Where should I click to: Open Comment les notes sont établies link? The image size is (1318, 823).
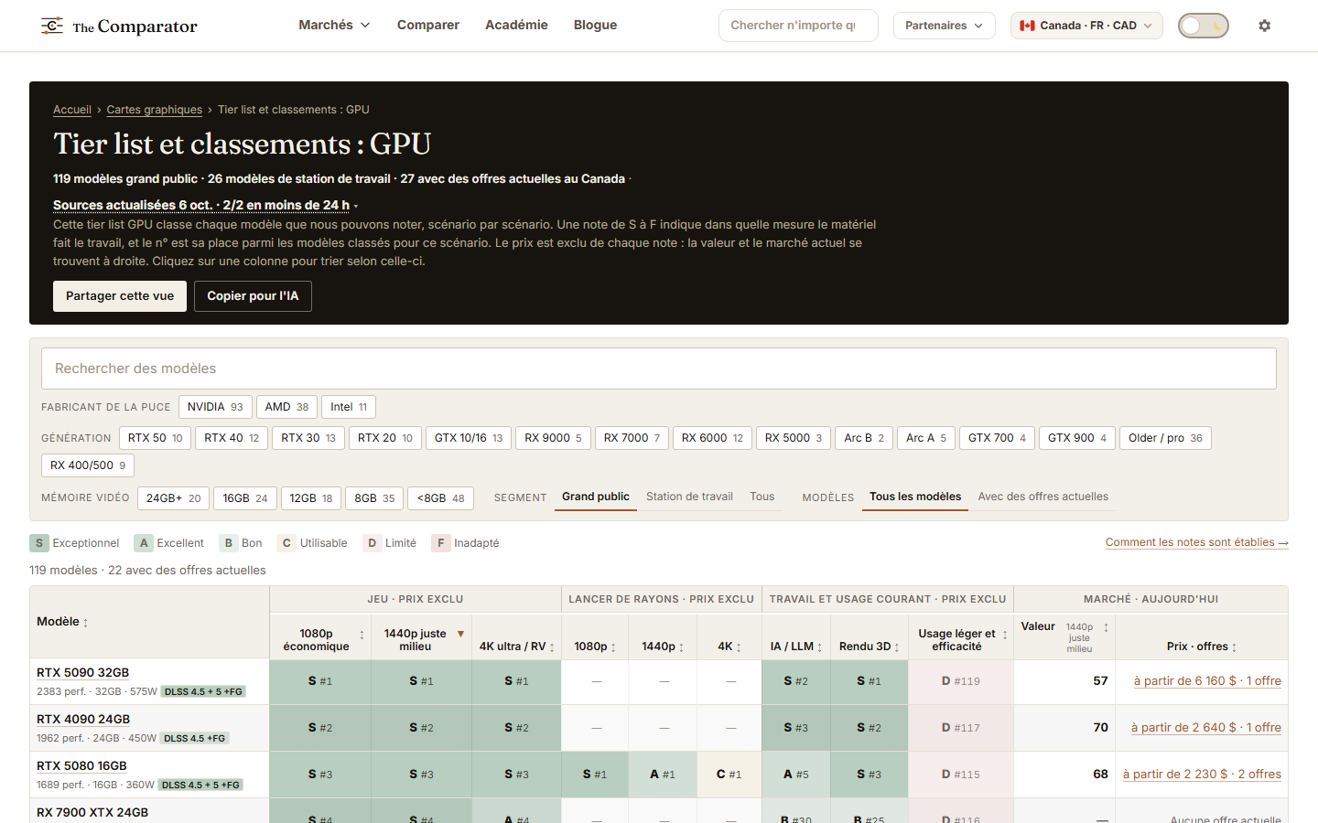tap(1196, 542)
